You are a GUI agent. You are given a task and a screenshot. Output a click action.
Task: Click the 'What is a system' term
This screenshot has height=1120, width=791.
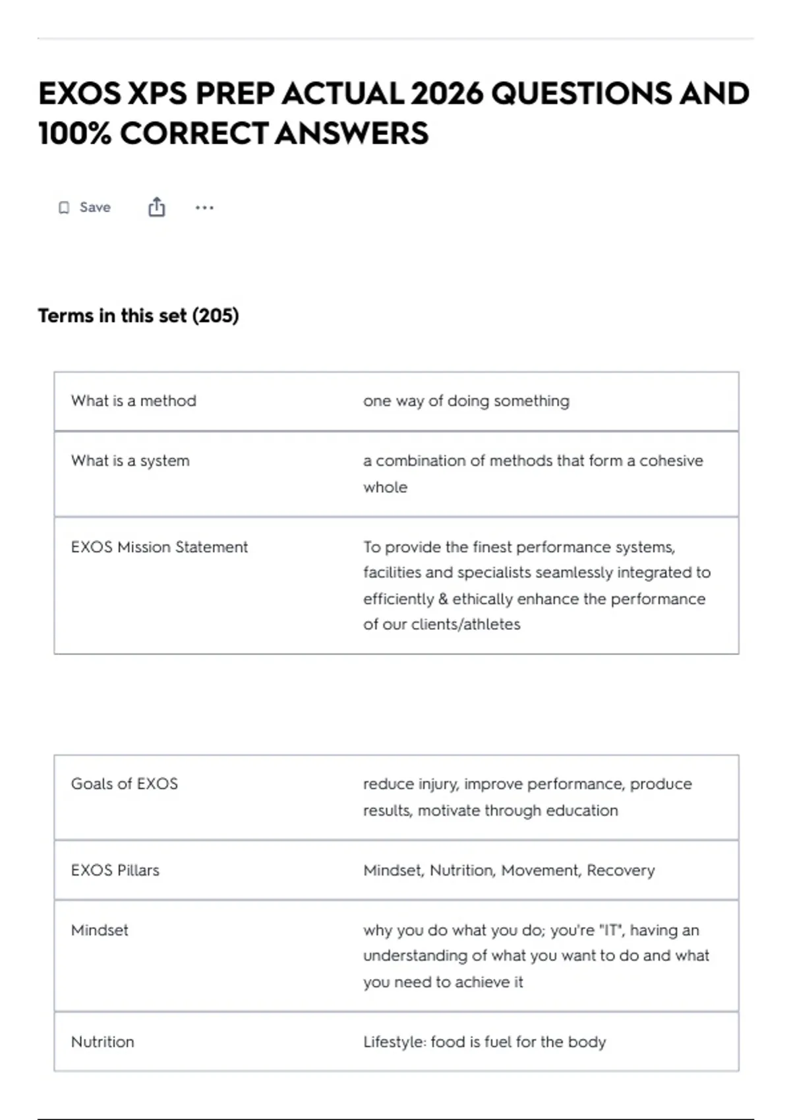tap(131, 461)
